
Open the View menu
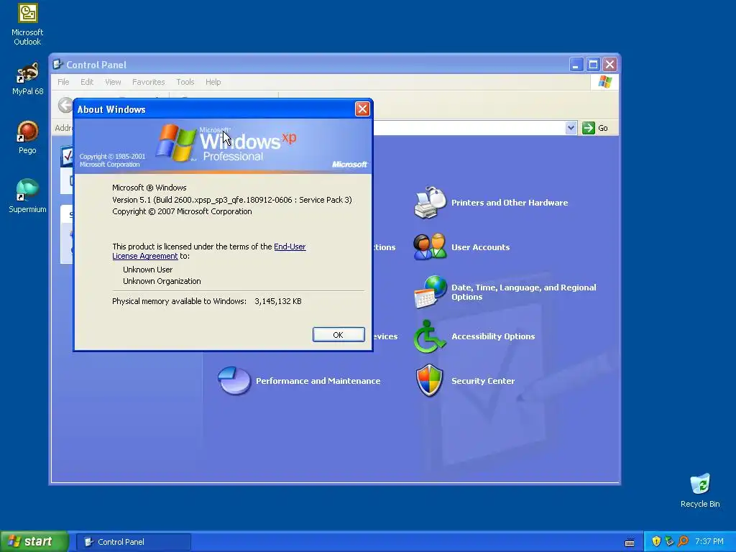[113, 82]
